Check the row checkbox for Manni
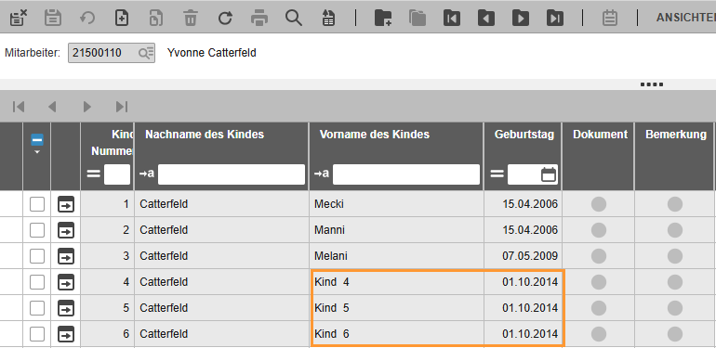716x348 pixels. [x=37, y=230]
